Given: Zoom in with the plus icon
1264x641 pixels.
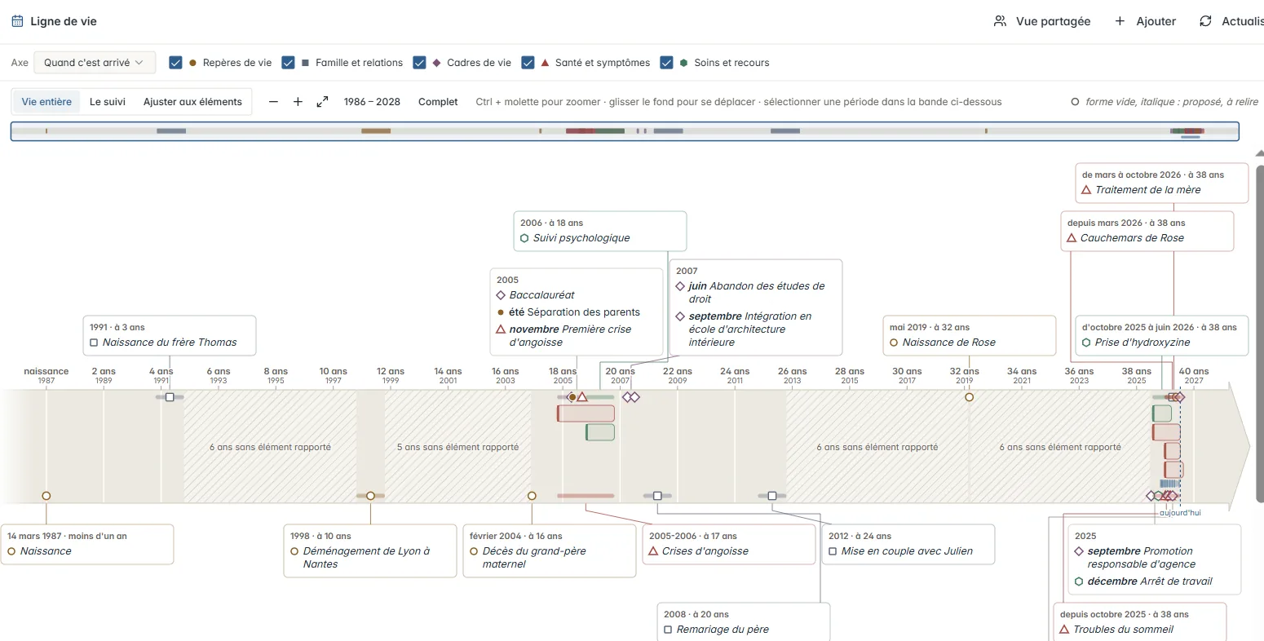Looking at the screenshot, I should coord(298,102).
